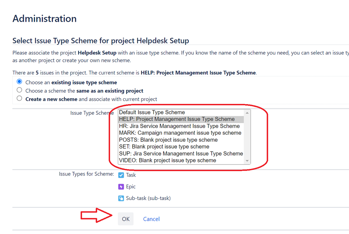Viewport: 349px width, 234px height.
Task: Click inside the Issue Type Scheme list box
Action: coord(182,136)
